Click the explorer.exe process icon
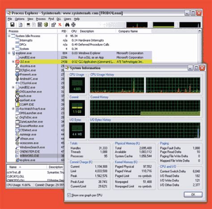 tap(13, 53)
